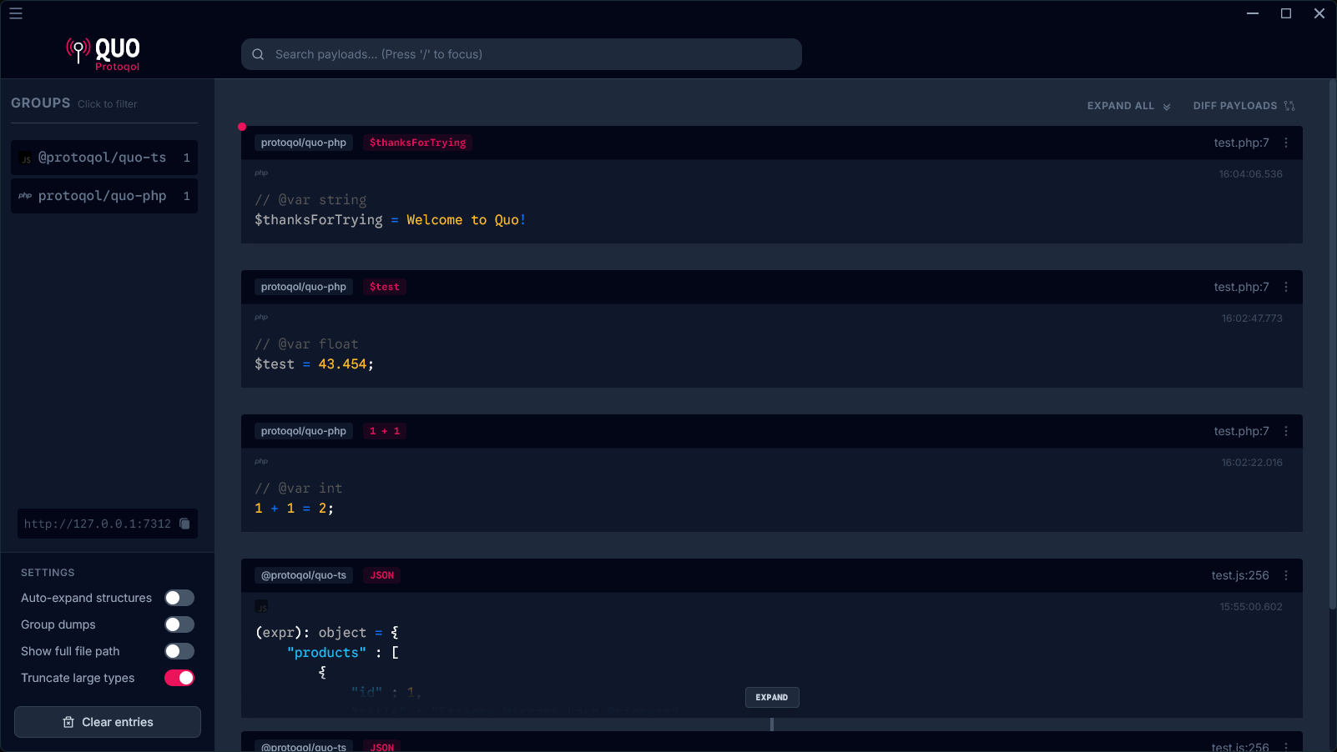This screenshot has height=752, width=1337.
Task: Filter by @protoqol/quo-ts group
Action: pyautogui.click(x=104, y=158)
